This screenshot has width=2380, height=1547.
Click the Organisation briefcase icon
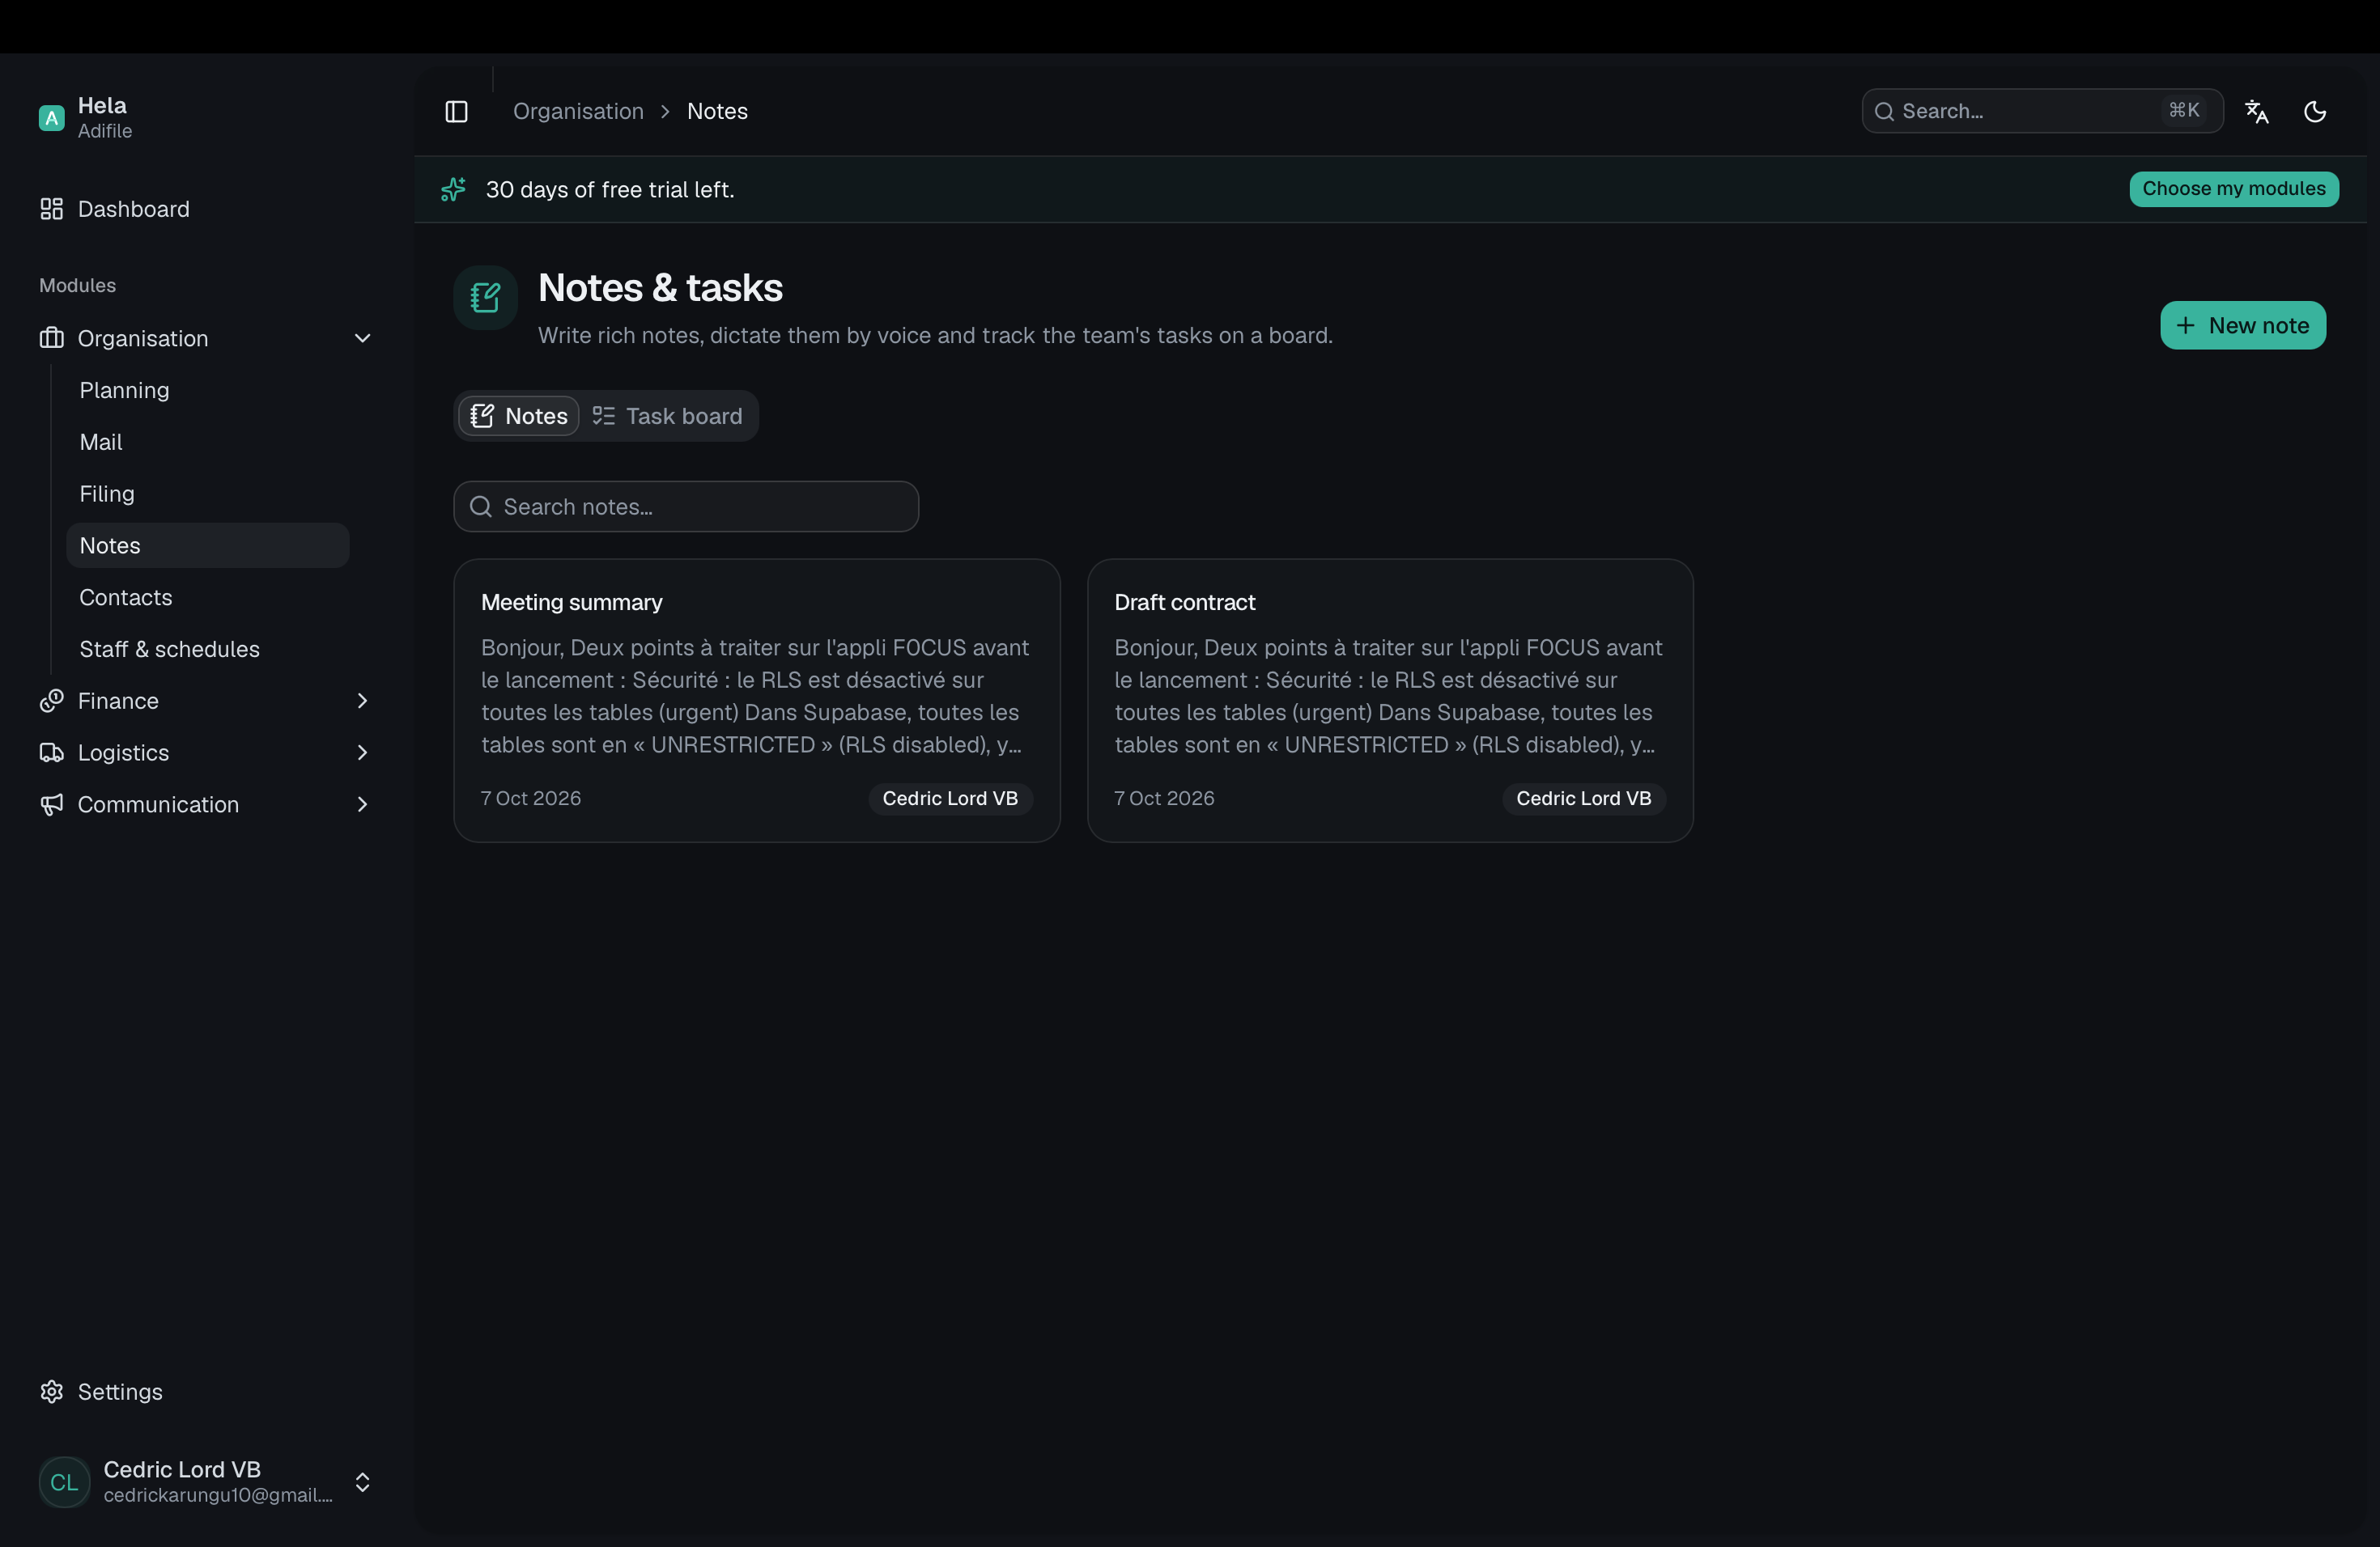(51, 337)
